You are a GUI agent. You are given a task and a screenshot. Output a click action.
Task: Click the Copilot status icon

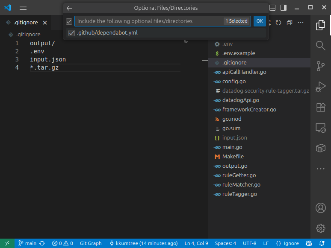(309, 243)
